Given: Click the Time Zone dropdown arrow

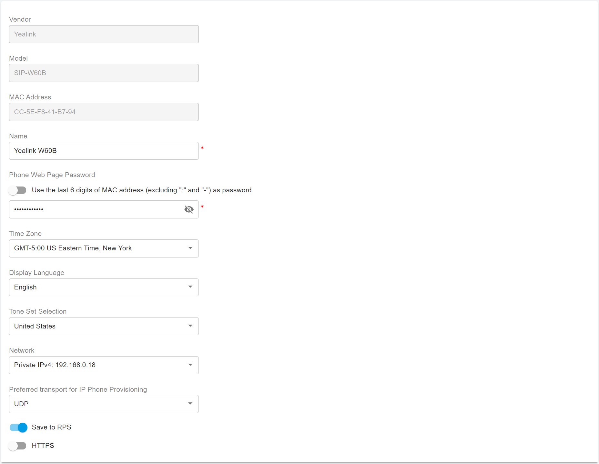Looking at the screenshot, I should [x=190, y=248].
